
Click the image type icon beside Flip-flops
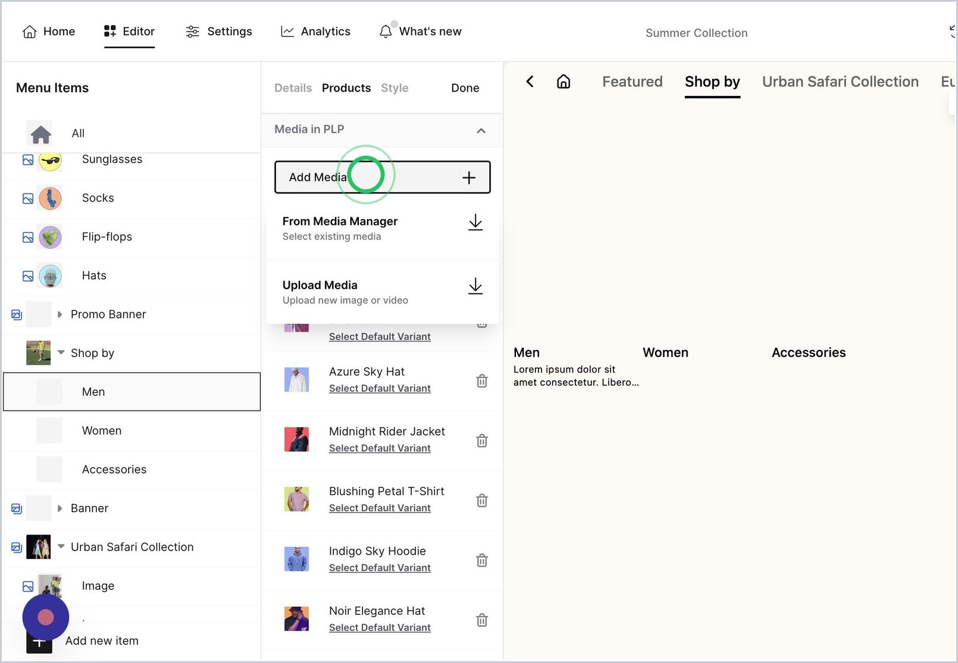[28, 237]
